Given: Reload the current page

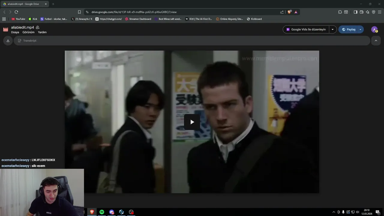Looking at the screenshot, I should tap(16, 12).
